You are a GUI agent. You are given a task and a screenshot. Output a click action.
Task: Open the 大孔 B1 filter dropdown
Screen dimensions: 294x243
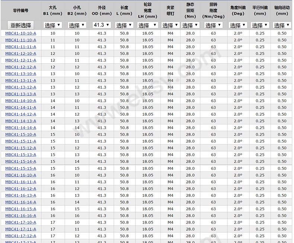[x=52, y=25]
